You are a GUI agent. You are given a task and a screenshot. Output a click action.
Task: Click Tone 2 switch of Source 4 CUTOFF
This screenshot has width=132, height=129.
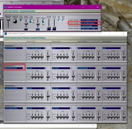(61, 117)
